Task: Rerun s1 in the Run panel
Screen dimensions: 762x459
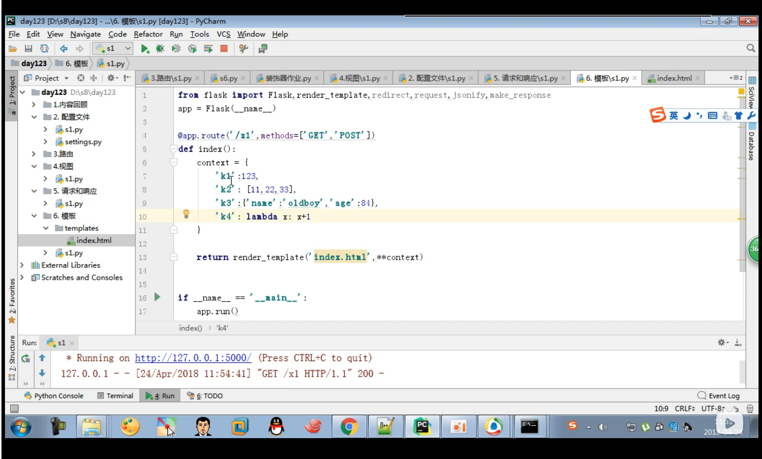Action: pos(26,358)
